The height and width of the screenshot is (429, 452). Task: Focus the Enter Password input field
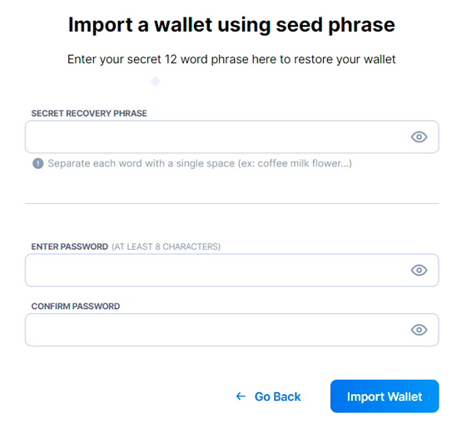tap(231, 270)
